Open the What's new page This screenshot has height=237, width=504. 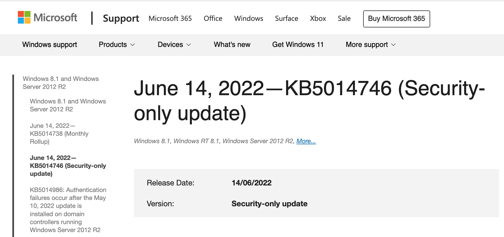coord(232,44)
